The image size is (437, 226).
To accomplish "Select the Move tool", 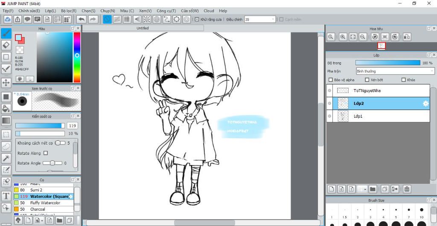I will [6, 83].
